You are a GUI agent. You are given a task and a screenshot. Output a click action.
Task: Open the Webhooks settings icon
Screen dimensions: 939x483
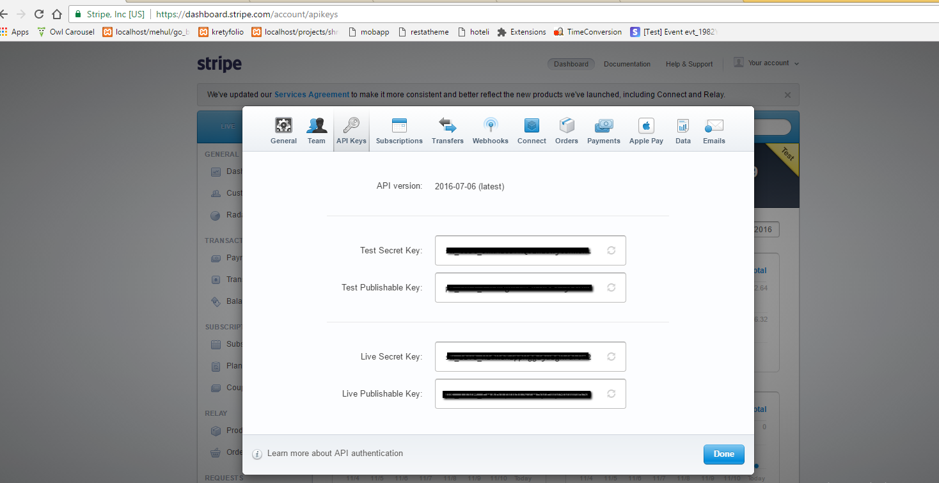click(490, 125)
